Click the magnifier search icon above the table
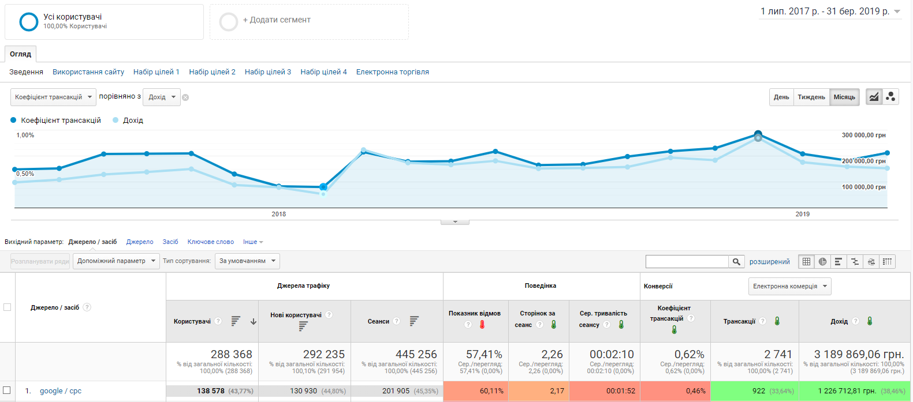Viewport: 913px width, 402px height. click(x=736, y=262)
